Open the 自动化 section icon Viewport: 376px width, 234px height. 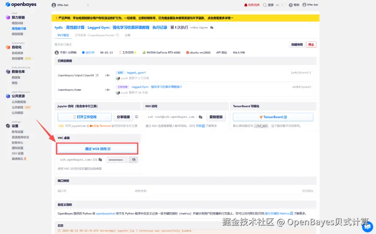pos(8,47)
